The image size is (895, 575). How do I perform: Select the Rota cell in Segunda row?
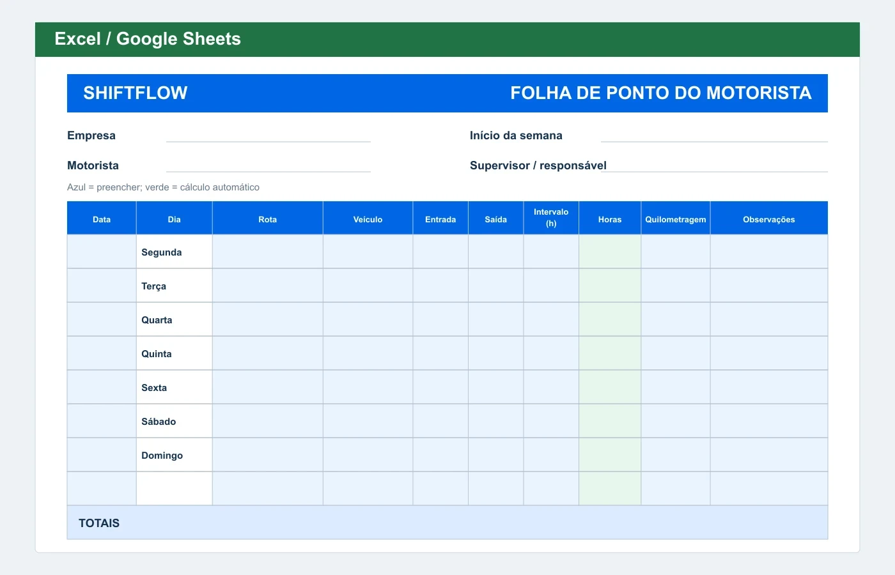click(x=267, y=252)
